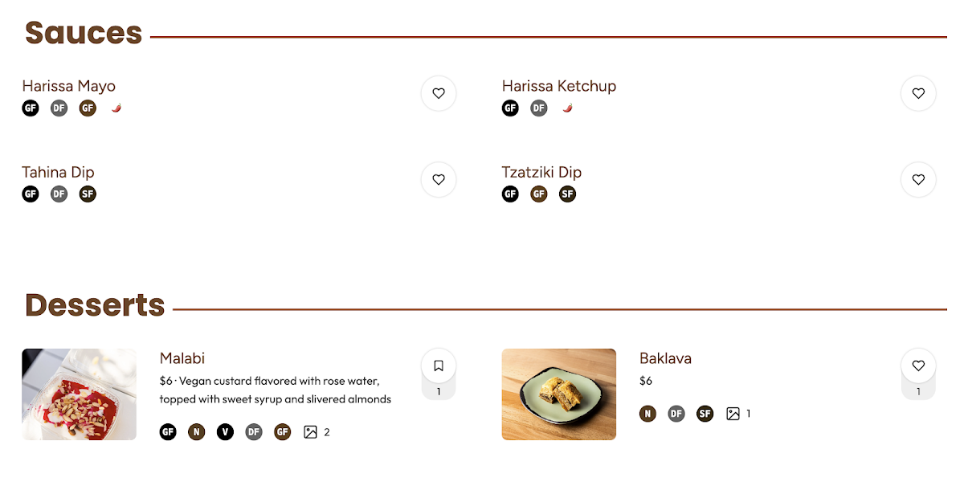Select the V vegan badge under Malabi
Screen dimensions: 964x486
point(225,432)
